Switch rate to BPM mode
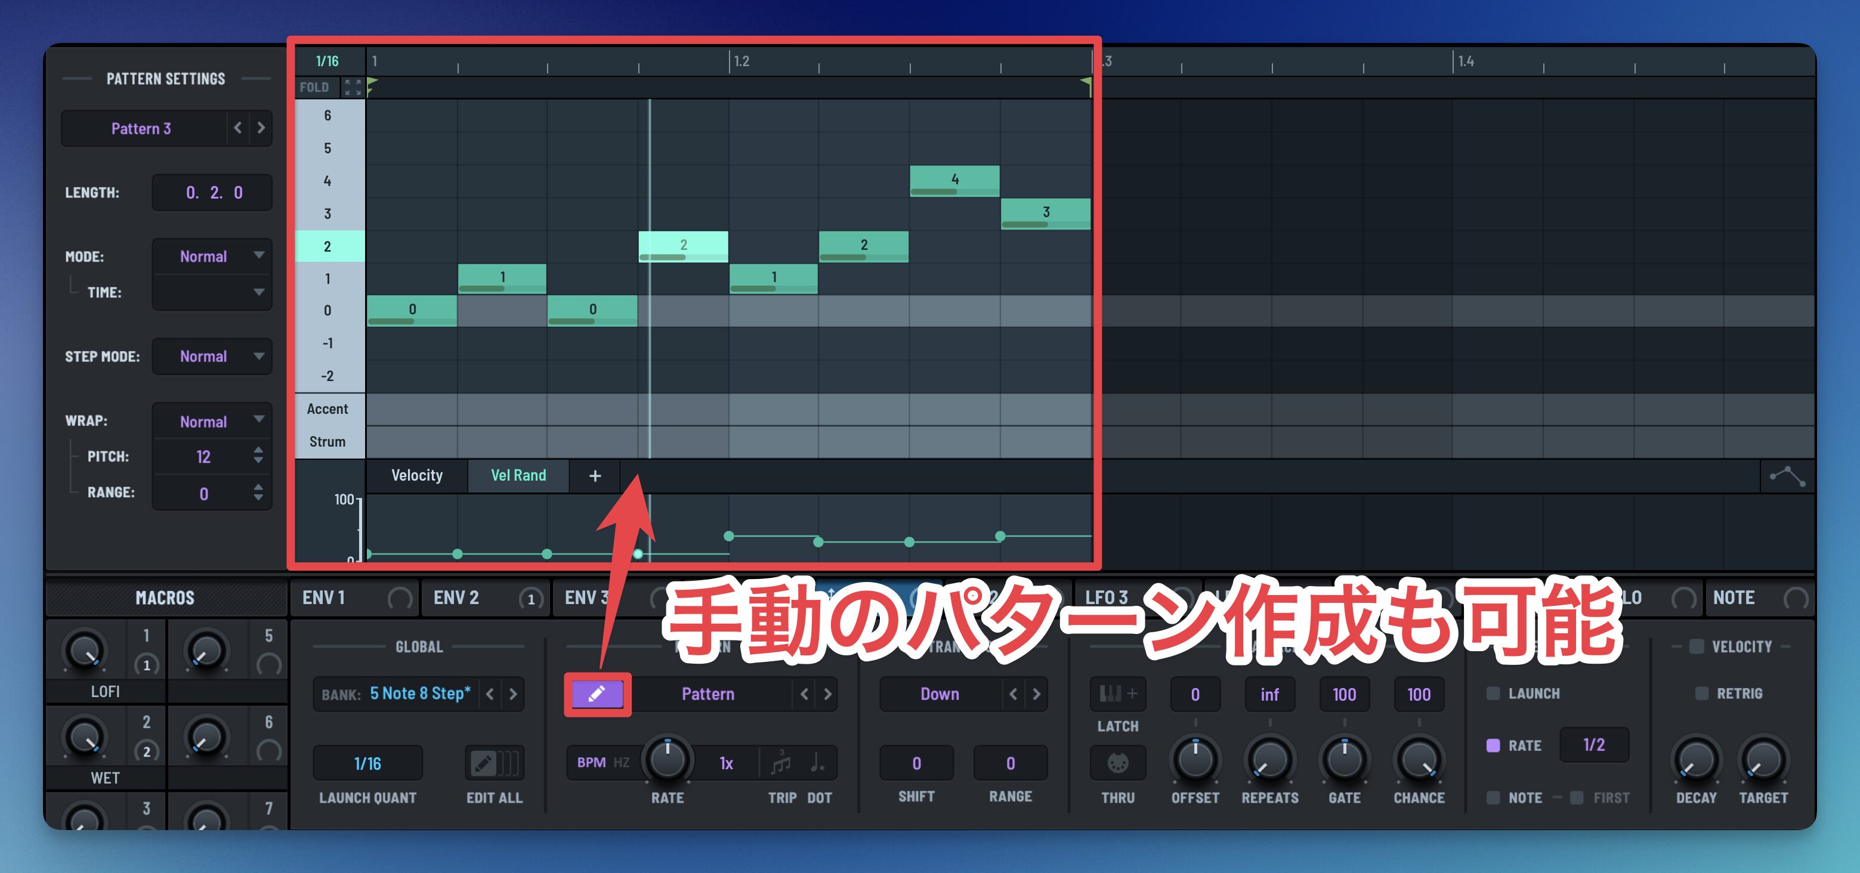 [591, 763]
